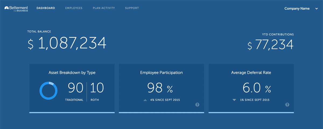Expand the Company Name dropdown chevron
This screenshot has width=323, height=129.
click(316, 9)
